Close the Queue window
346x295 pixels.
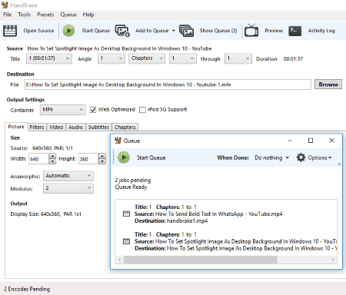point(331,141)
